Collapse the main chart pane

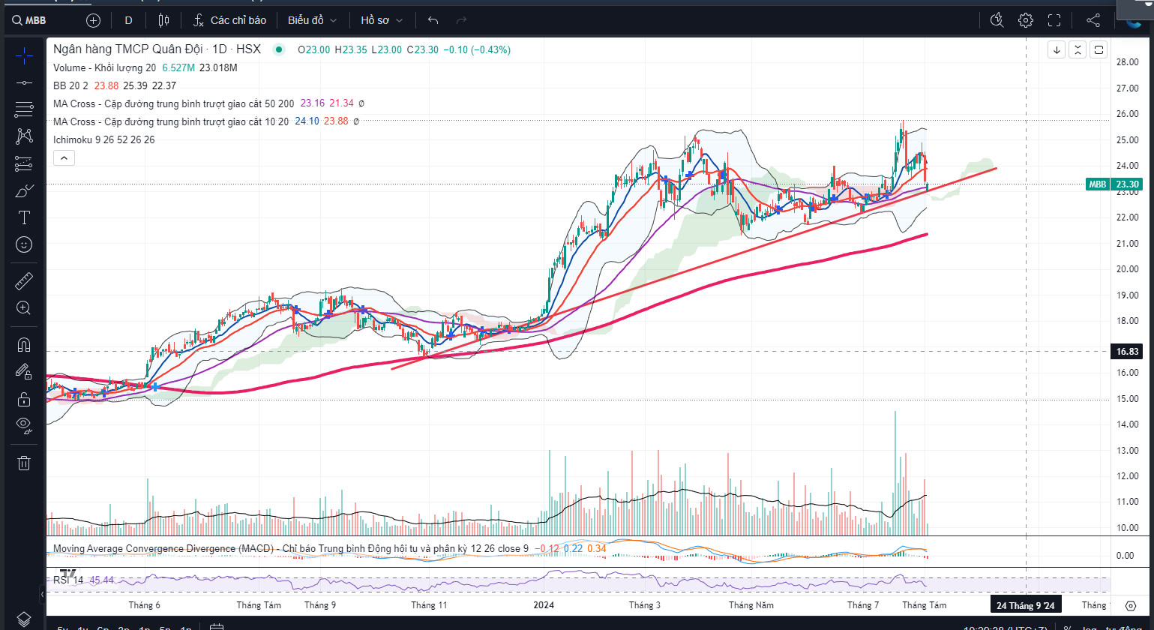[x=1078, y=49]
